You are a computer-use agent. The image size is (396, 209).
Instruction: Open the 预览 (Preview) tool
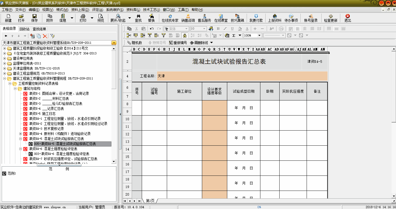point(101,18)
